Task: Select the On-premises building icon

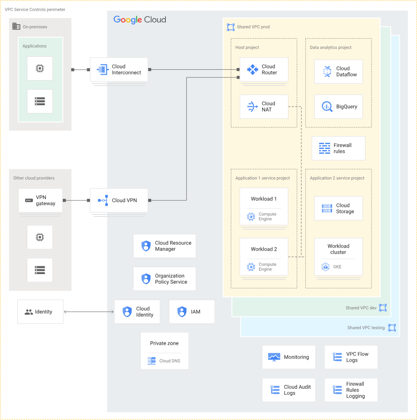Action: tap(16, 26)
